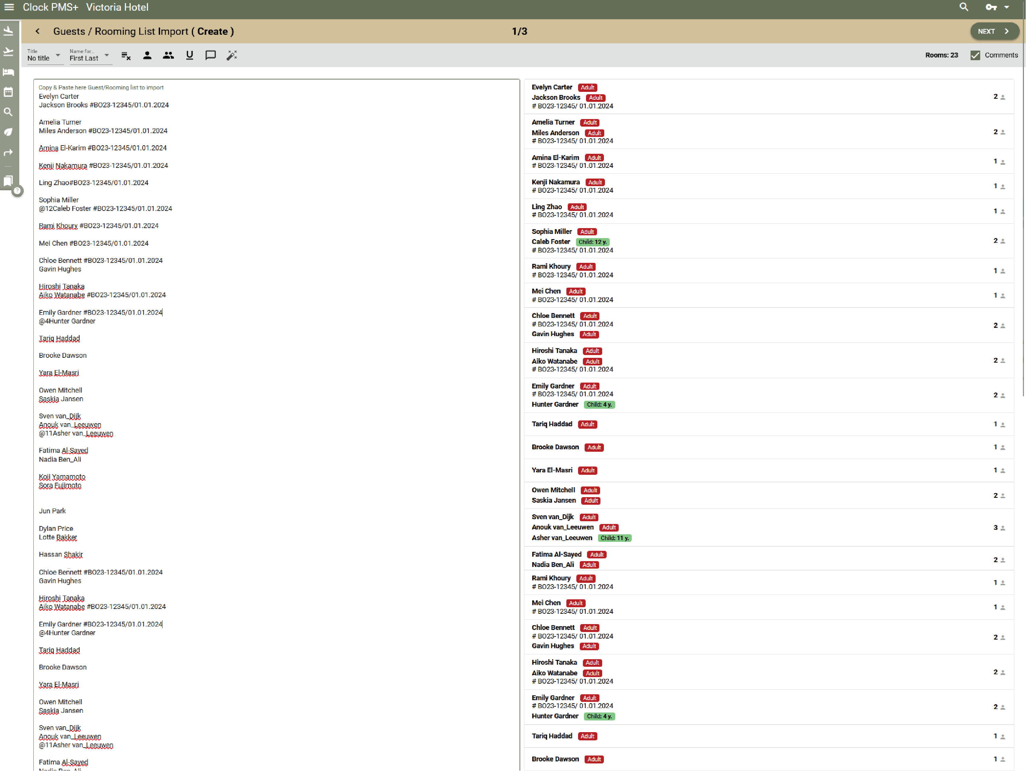
Task: Click the bed icon in the sidebar
Action: pyautogui.click(x=8, y=72)
